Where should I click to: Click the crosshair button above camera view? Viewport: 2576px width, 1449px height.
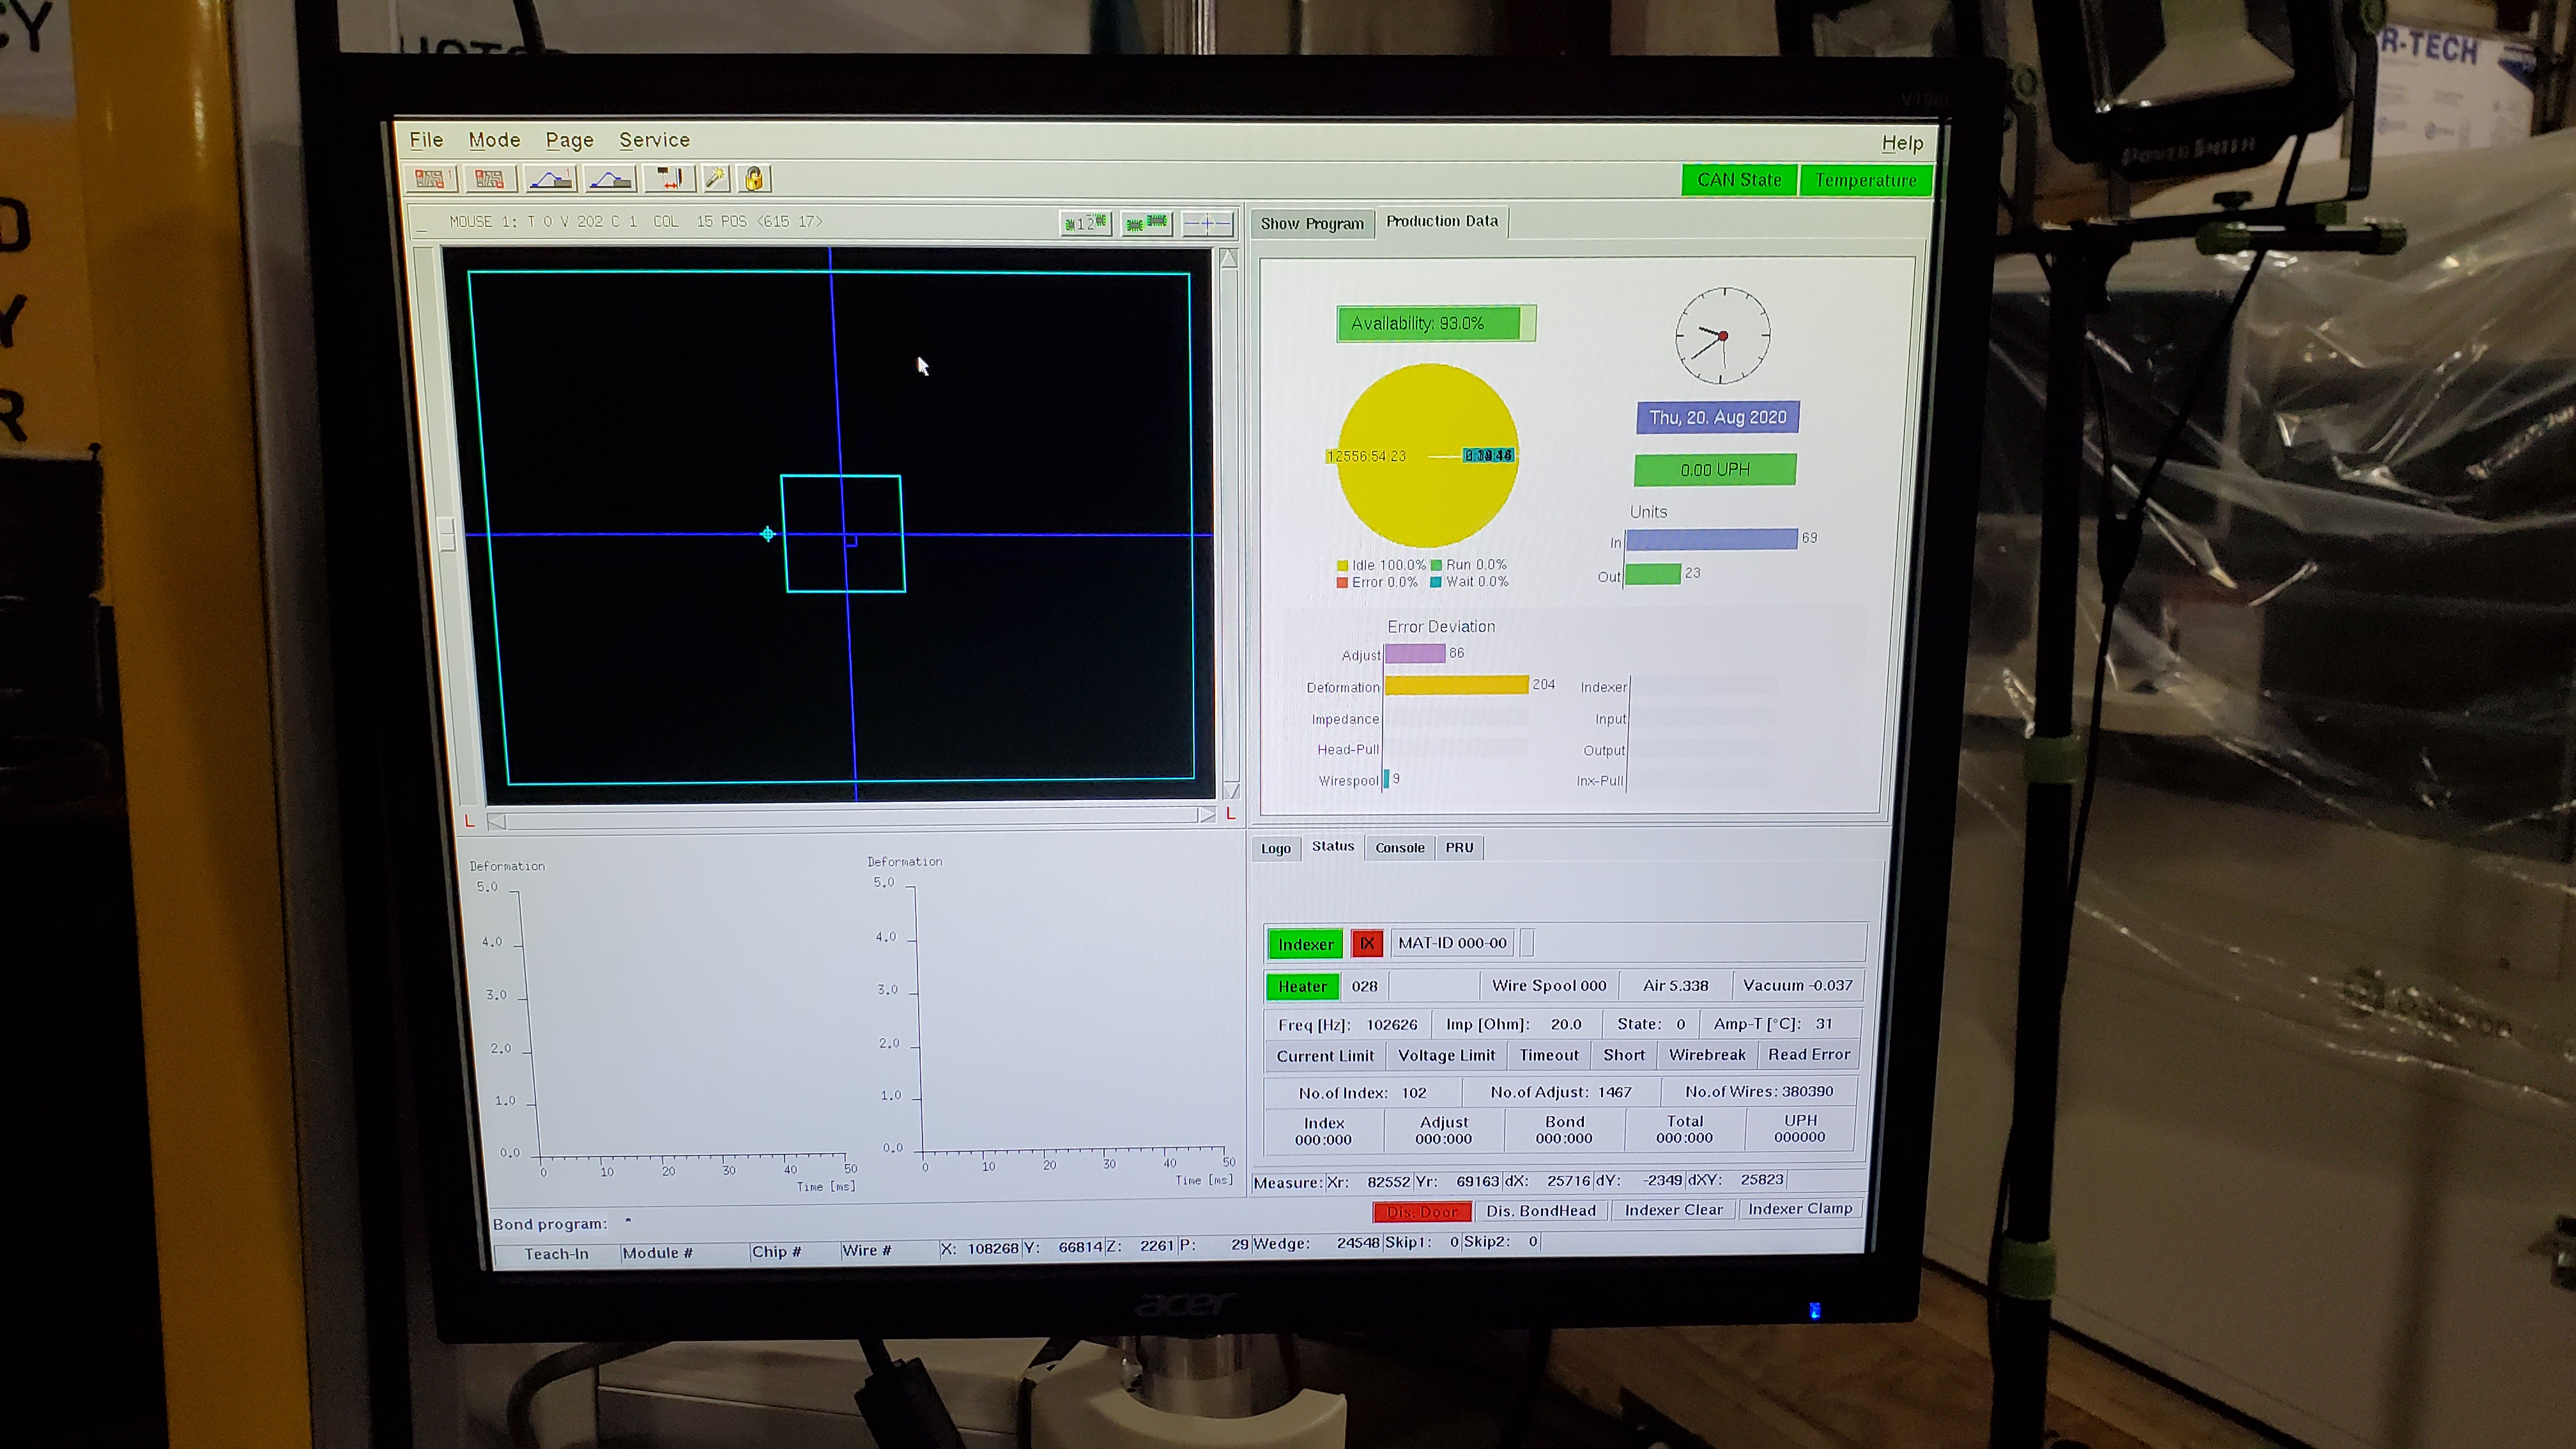pos(1207,223)
